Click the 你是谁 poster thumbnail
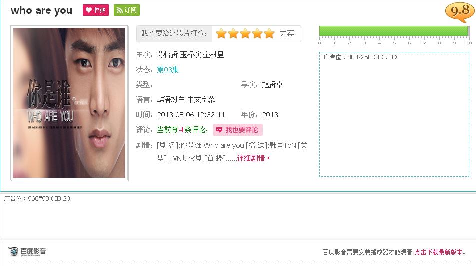 [69, 103]
